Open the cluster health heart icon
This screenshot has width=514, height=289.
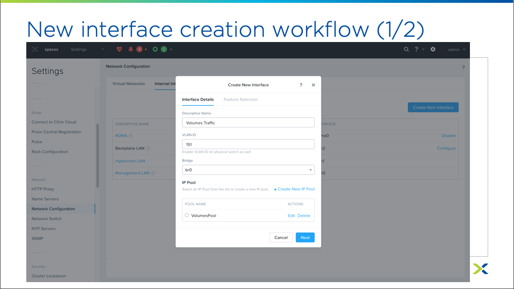point(119,49)
